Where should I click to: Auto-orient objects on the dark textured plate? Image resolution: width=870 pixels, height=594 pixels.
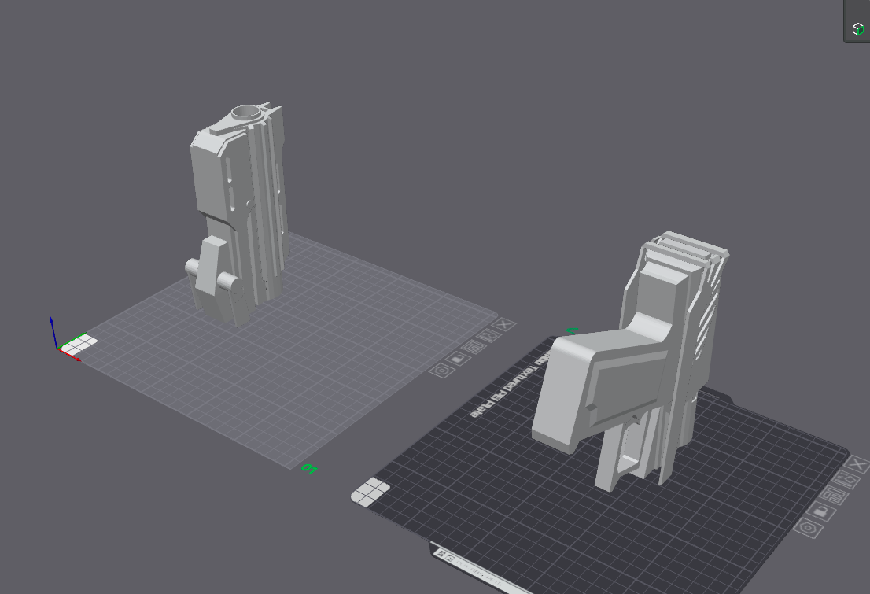[846, 479]
